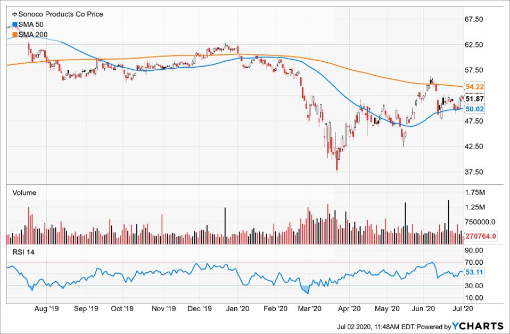This screenshot has width=510, height=334.
Task: Click the candlestick icon beside Sonoco legend
Action: 14,14
